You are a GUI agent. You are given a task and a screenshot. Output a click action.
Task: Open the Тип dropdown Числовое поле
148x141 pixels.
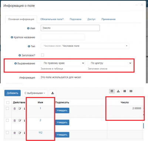click(85, 46)
